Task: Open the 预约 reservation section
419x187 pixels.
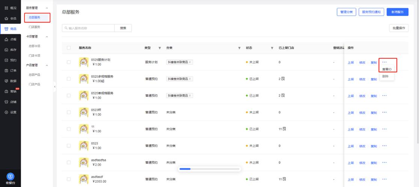Action: click(x=11, y=60)
